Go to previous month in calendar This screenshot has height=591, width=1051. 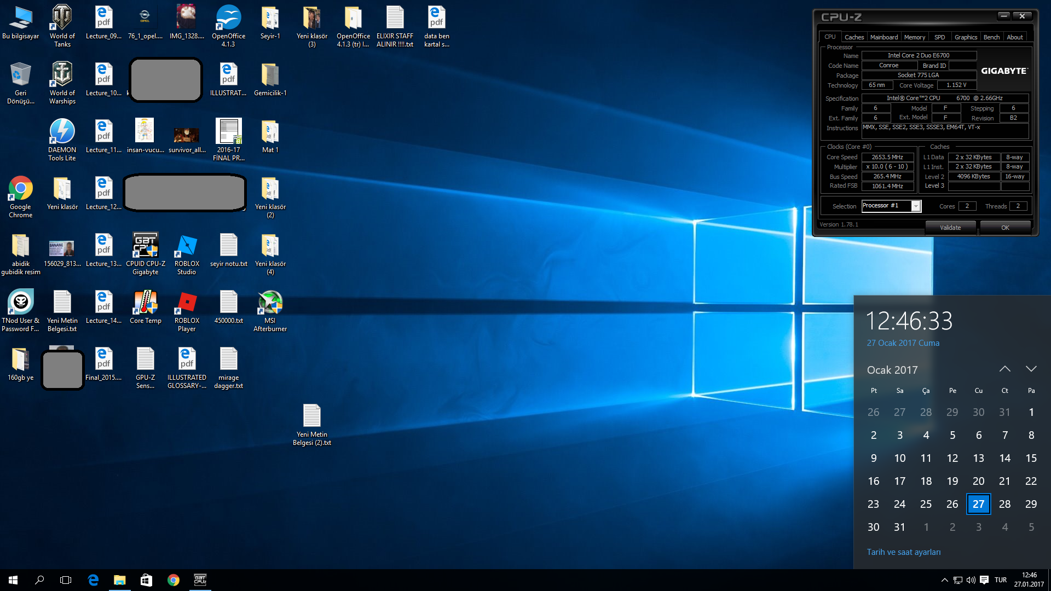point(1004,369)
